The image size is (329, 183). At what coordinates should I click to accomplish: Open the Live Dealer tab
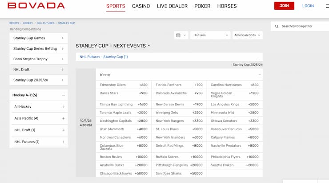pos(172,6)
